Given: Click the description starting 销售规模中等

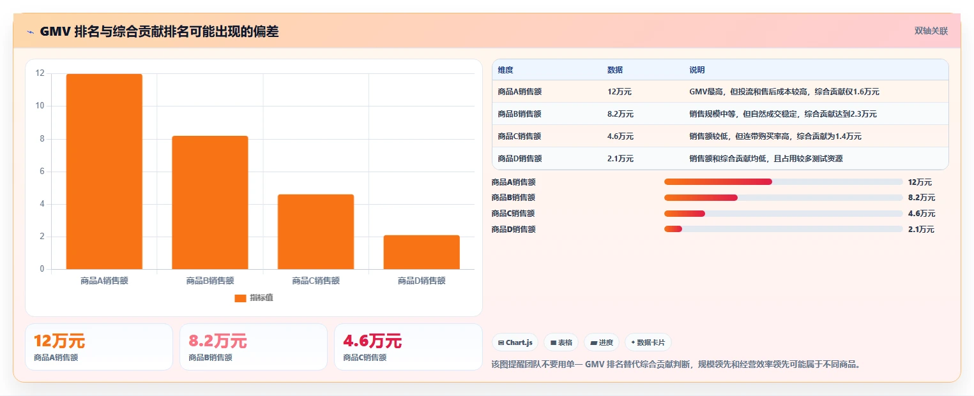Looking at the screenshot, I should point(783,114).
